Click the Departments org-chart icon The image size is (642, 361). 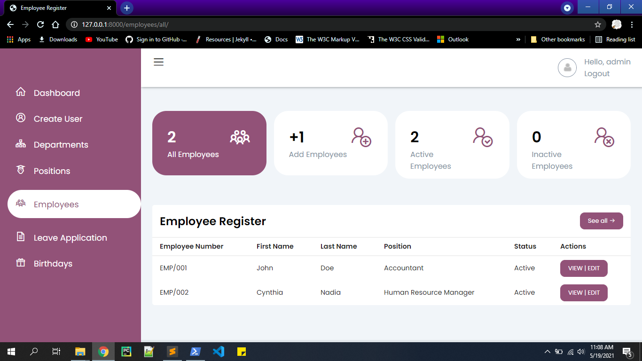pos(21,144)
